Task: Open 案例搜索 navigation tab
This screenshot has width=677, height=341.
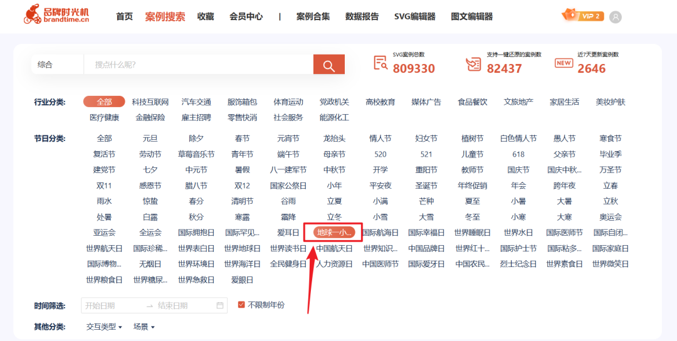Action: (165, 17)
